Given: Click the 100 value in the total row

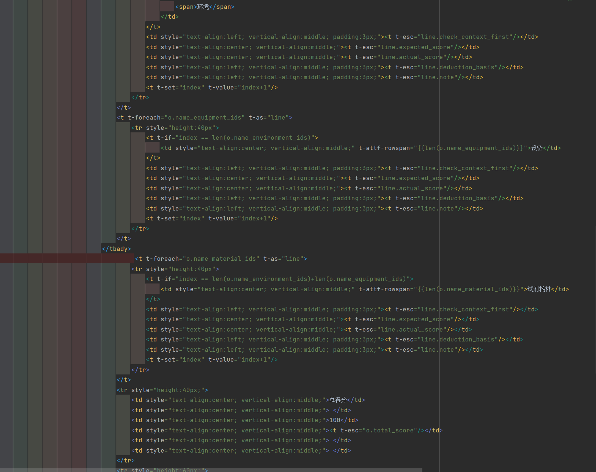Looking at the screenshot, I should (x=335, y=420).
